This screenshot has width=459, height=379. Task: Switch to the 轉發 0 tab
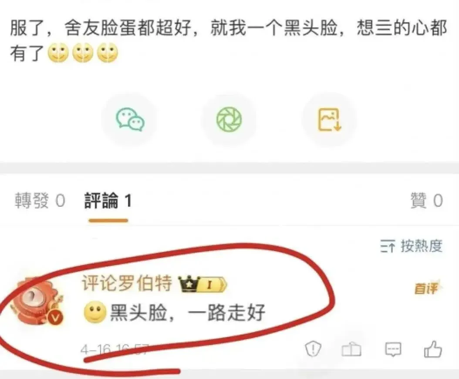point(40,201)
